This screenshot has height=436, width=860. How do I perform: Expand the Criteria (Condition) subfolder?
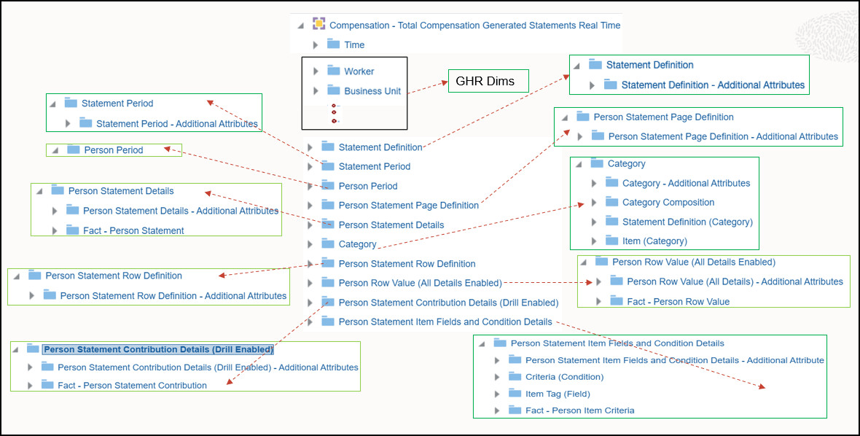497,378
